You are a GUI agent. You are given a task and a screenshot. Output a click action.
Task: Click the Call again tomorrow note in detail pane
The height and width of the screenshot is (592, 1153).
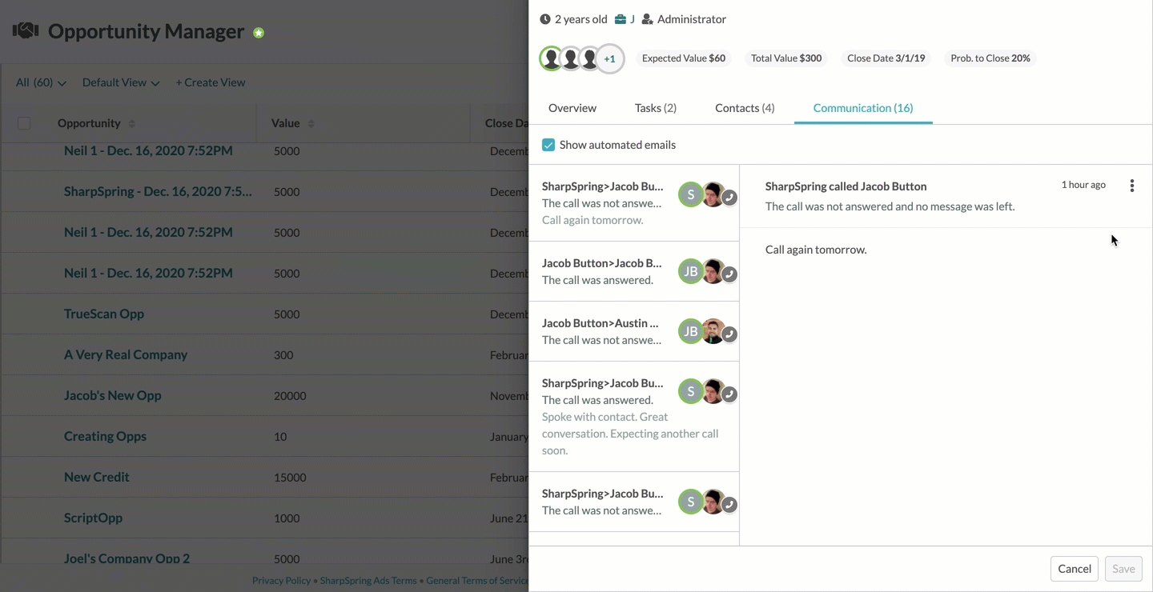pos(816,250)
